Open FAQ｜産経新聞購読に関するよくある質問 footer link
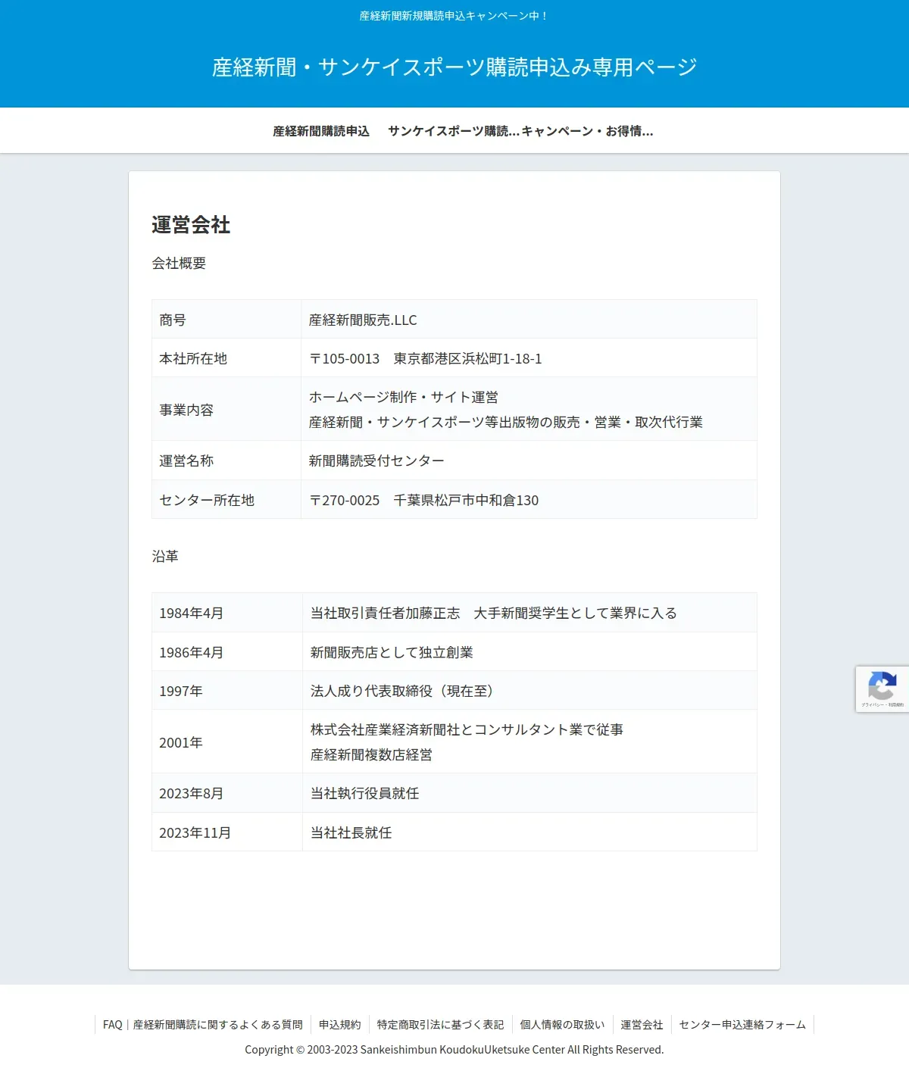The image size is (909, 1071). (202, 1025)
